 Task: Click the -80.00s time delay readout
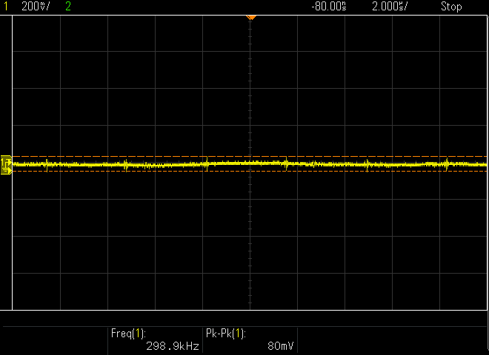328,7
